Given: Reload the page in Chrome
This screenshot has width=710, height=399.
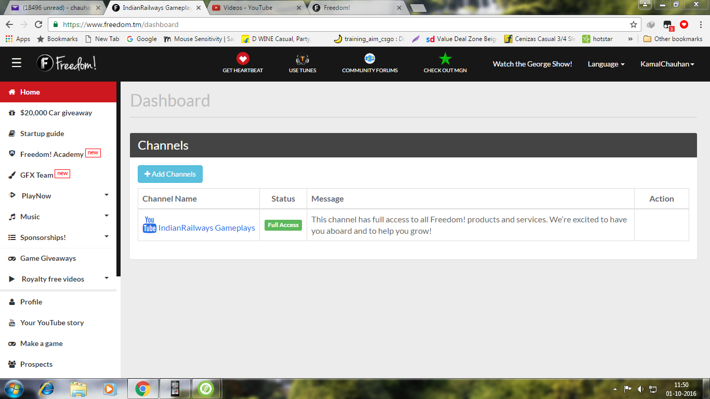Looking at the screenshot, I should [38, 24].
